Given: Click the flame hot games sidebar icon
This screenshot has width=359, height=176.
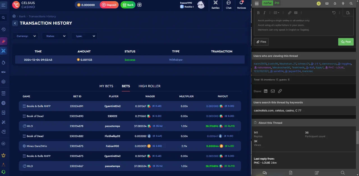Looking at the screenshot, I should [3, 62].
